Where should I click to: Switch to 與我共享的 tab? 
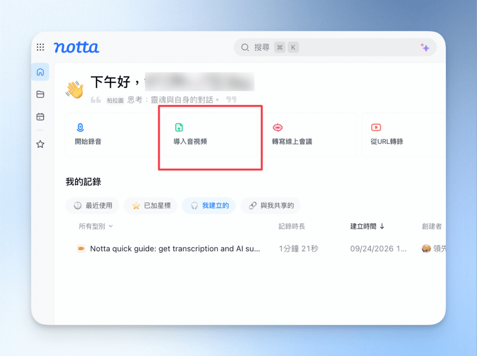point(271,205)
